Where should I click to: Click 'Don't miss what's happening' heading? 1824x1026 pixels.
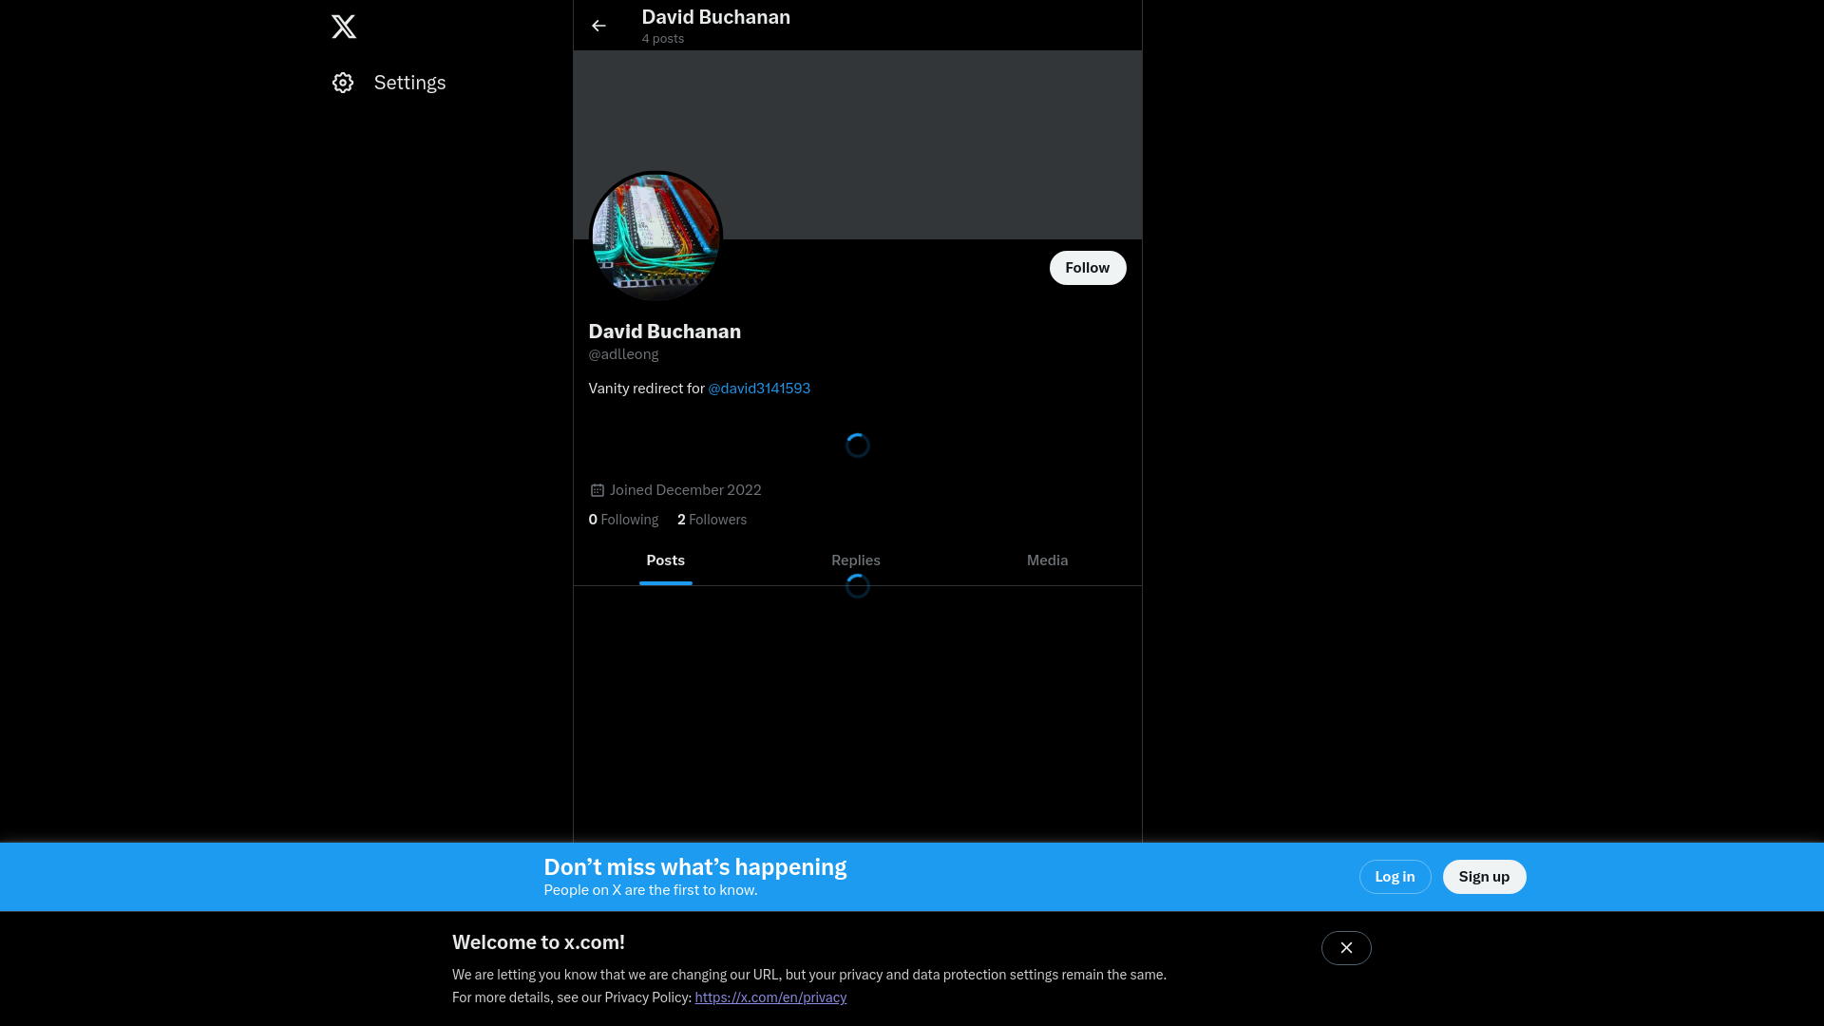[x=694, y=867]
